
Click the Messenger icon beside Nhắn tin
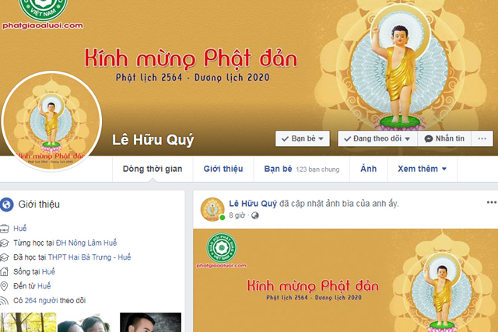pos(429,139)
